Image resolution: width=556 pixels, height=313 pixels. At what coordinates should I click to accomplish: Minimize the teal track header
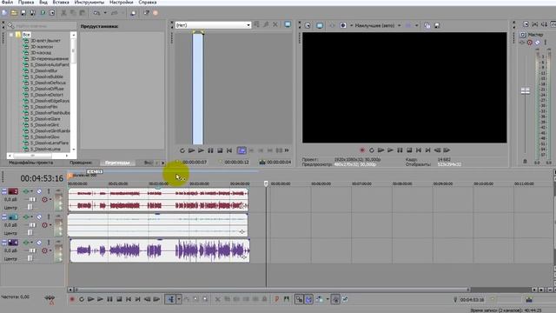(x=4, y=216)
